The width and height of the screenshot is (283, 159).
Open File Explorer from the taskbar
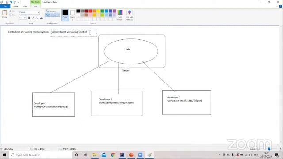[x=95, y=155]
